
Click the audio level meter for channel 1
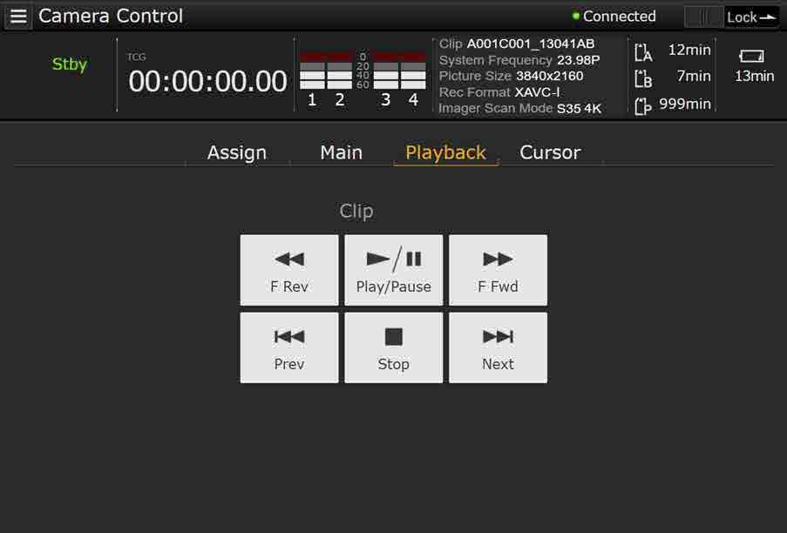(312, 71)
